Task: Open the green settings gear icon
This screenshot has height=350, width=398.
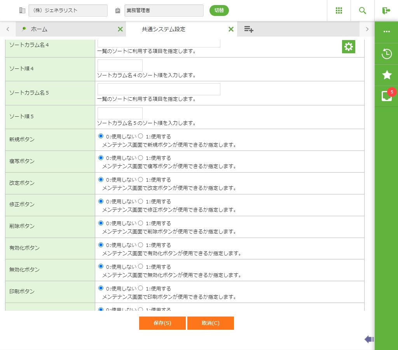Action: (349, 47)
